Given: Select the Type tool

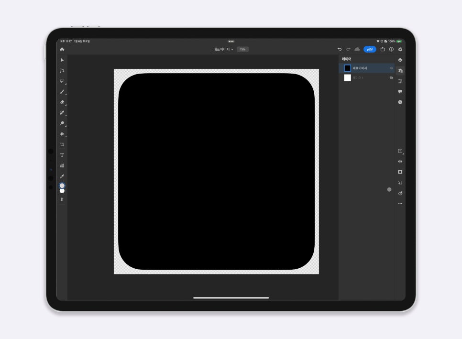Looking at the screenshot, I should point(62,155).
